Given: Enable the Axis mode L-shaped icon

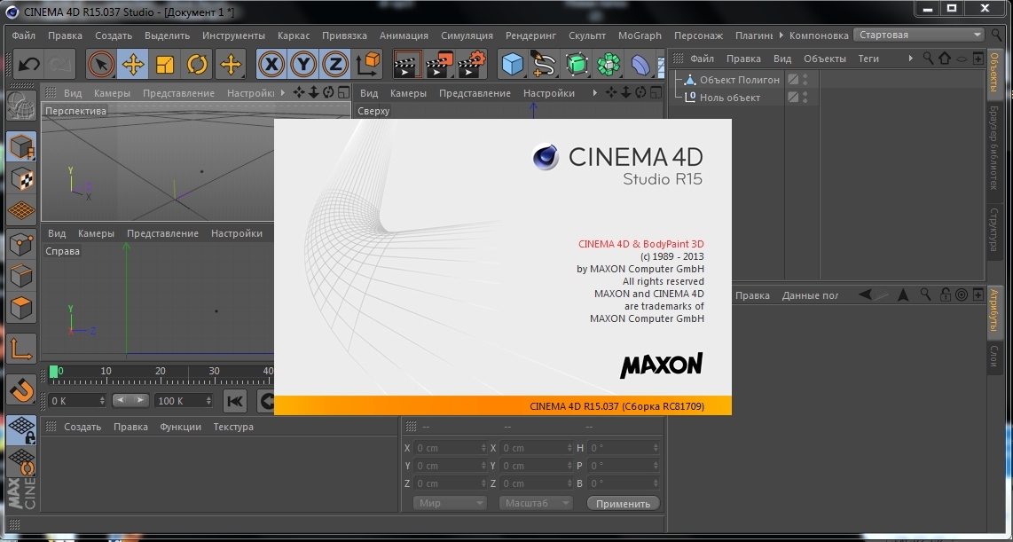Looking at the screenshot, I should tap(21, 349).
